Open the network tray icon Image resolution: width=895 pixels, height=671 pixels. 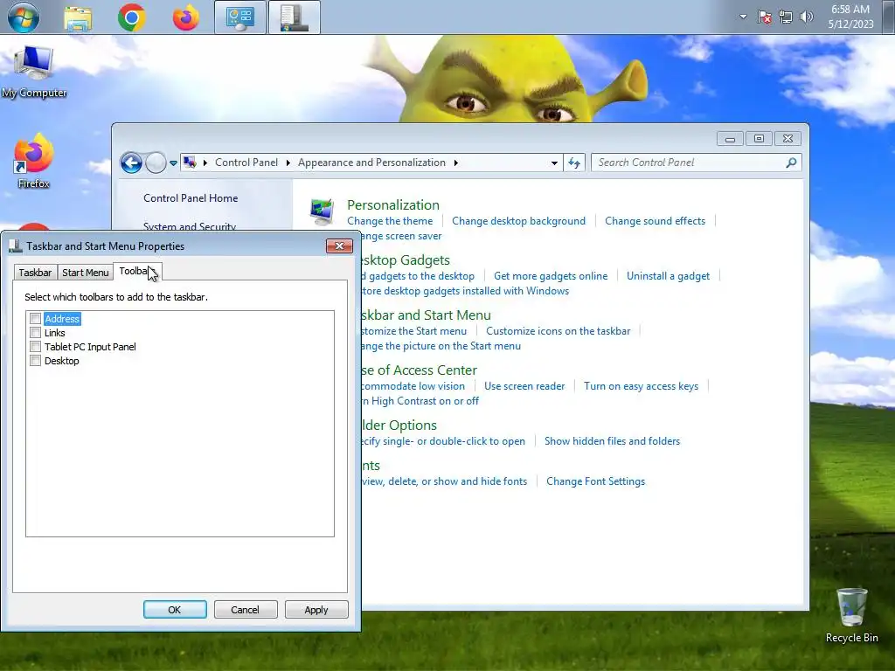(x=786, y=17)
